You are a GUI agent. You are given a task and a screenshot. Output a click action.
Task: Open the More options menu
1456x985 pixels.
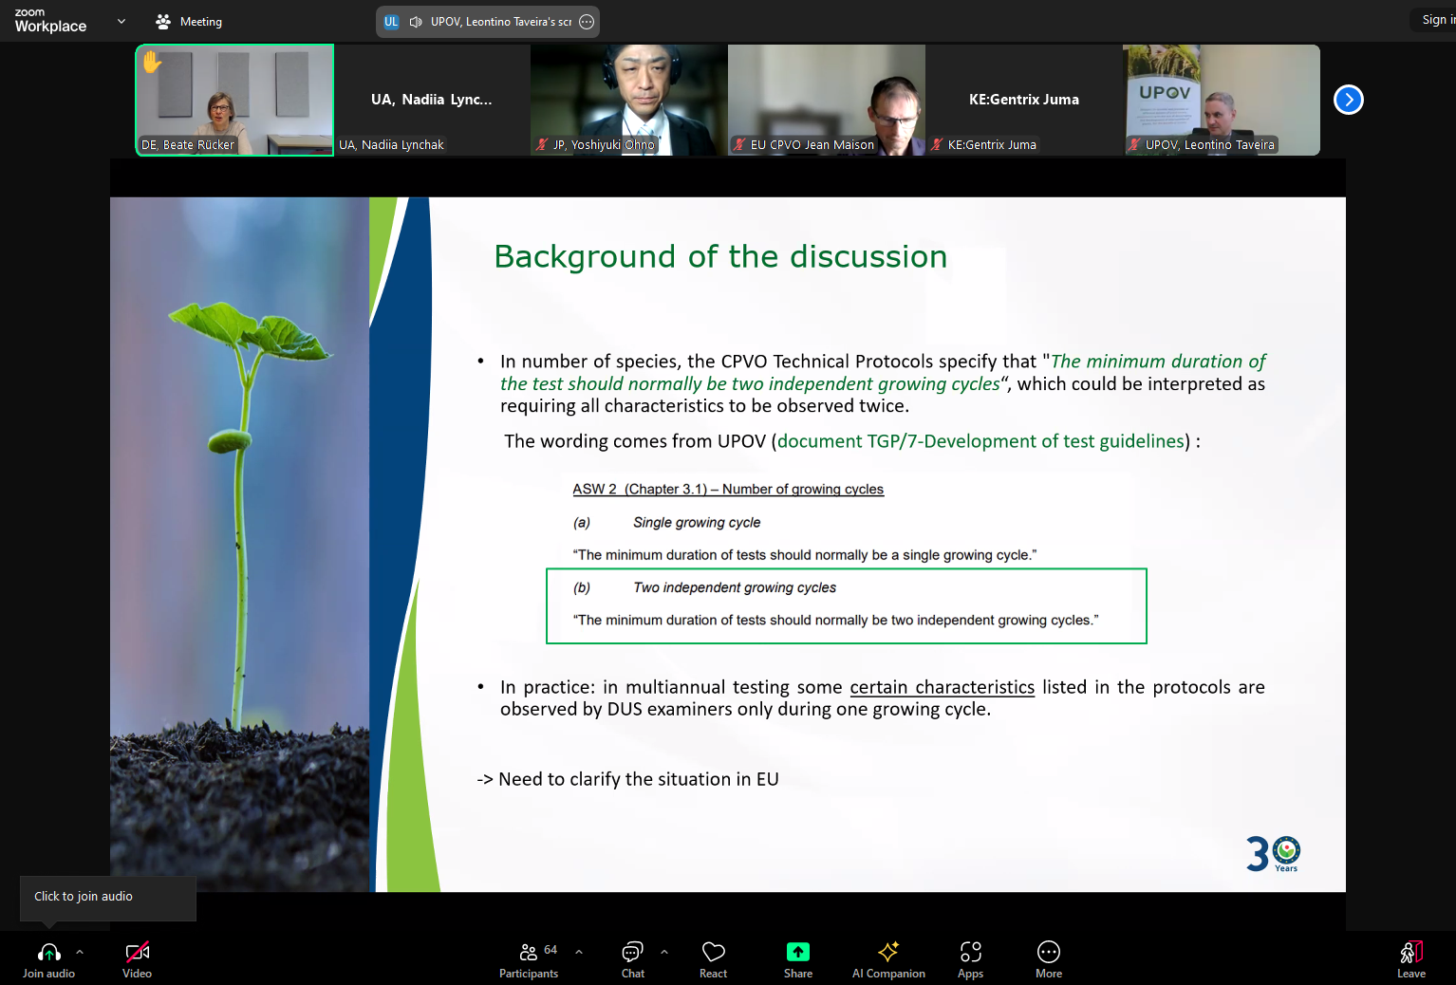(x=1048, y=958)
